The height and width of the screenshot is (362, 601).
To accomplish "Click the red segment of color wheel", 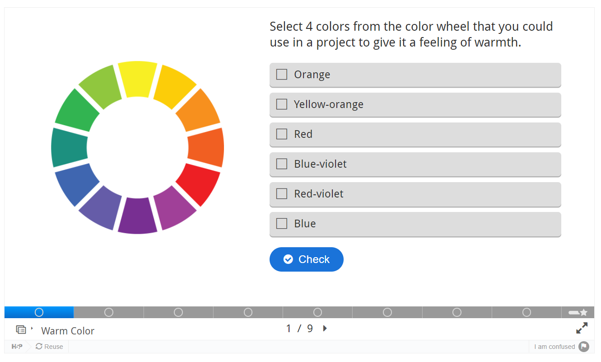I will coord(199,183).
